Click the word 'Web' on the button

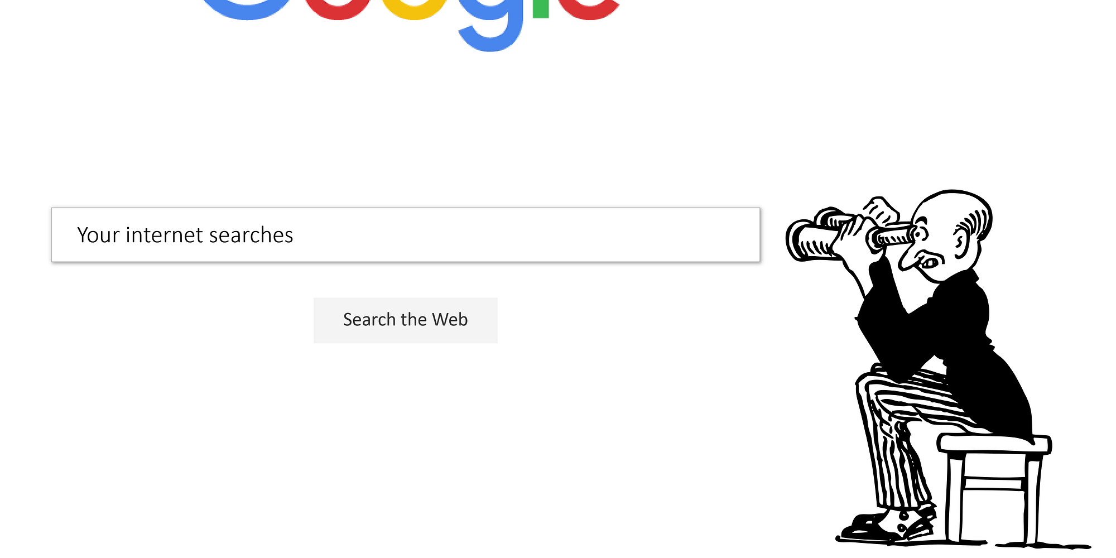[450, 320]
